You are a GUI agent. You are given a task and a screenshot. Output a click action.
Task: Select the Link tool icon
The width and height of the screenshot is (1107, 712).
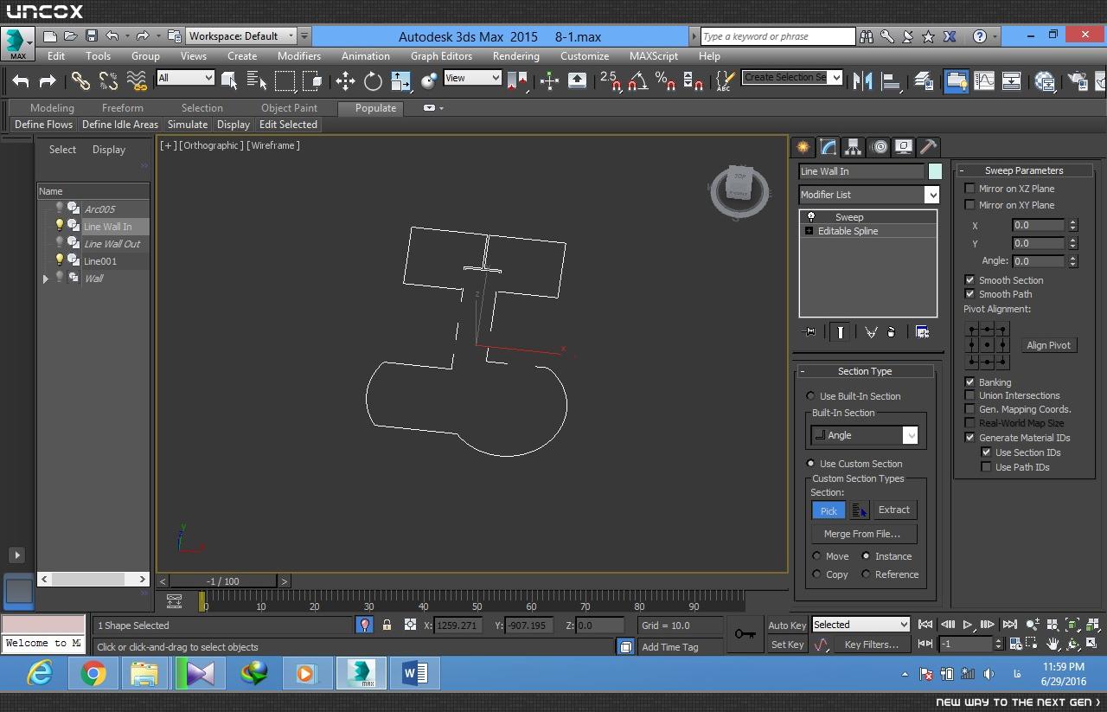click(x=80, y=80)
